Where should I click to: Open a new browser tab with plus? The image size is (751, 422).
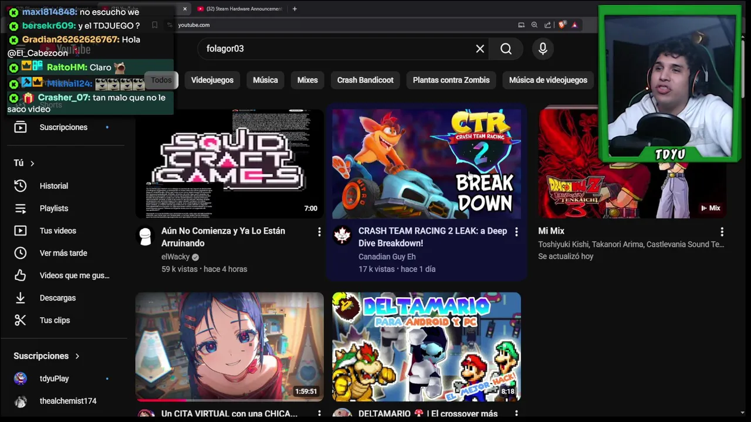coord(295,9)
